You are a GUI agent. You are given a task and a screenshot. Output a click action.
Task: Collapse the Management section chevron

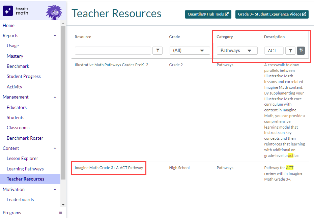(x=55, y=97)
